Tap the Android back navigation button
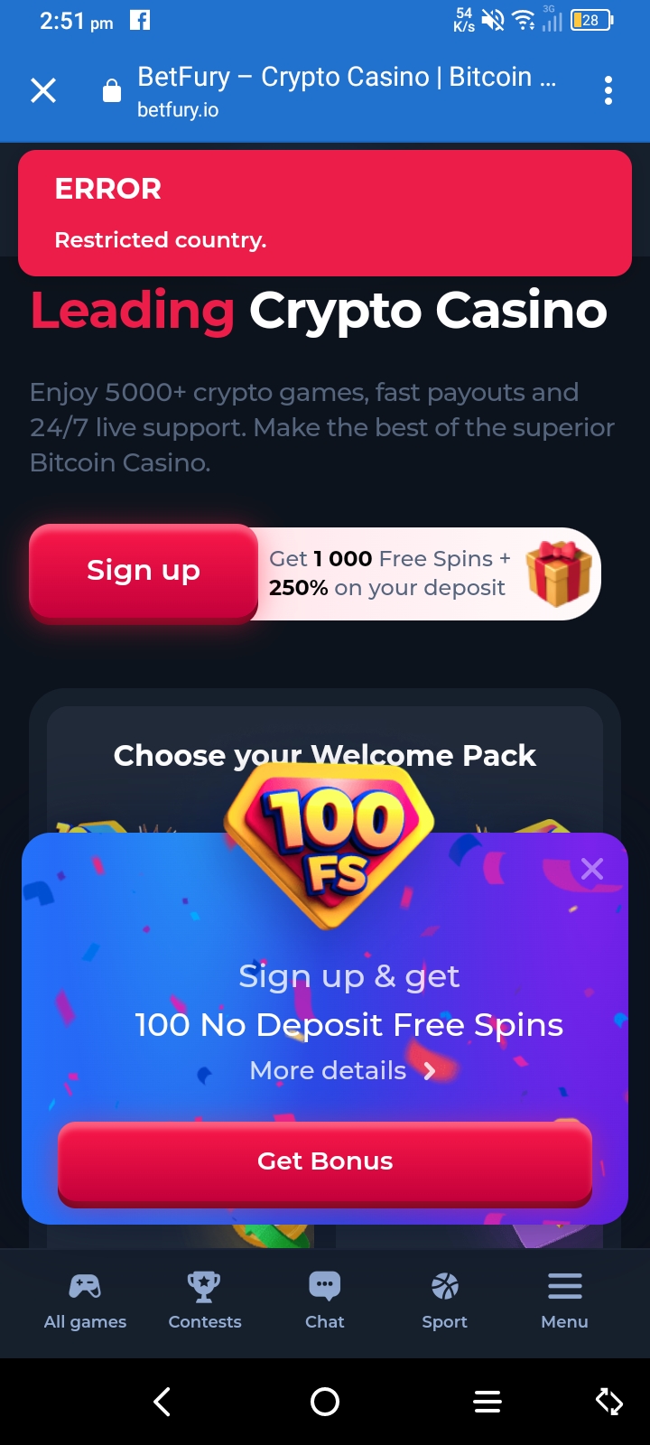Viewport: 650px width, 1445px height. click(162, 1402)
